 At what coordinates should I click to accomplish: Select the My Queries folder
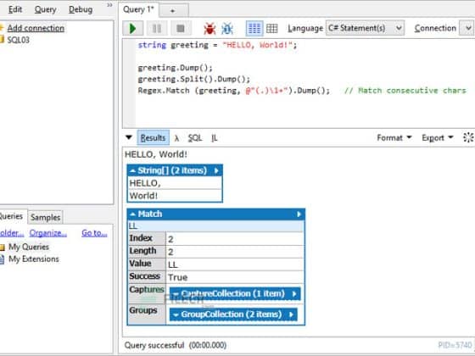point(29,247)
